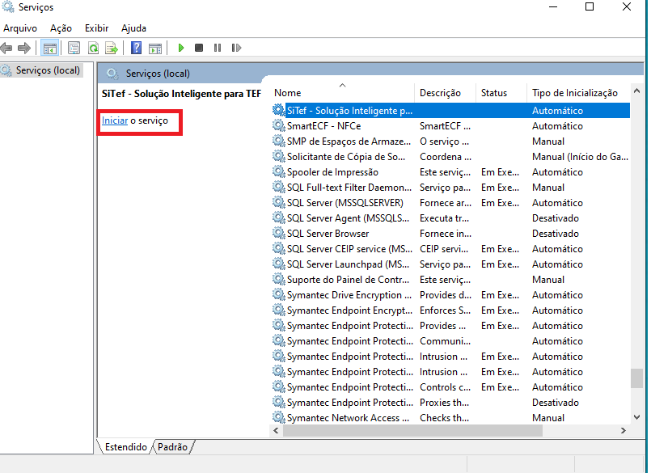Click the vertical scrollbar up arrow
Screen dimensions: 651x473
tap(637, 91)
